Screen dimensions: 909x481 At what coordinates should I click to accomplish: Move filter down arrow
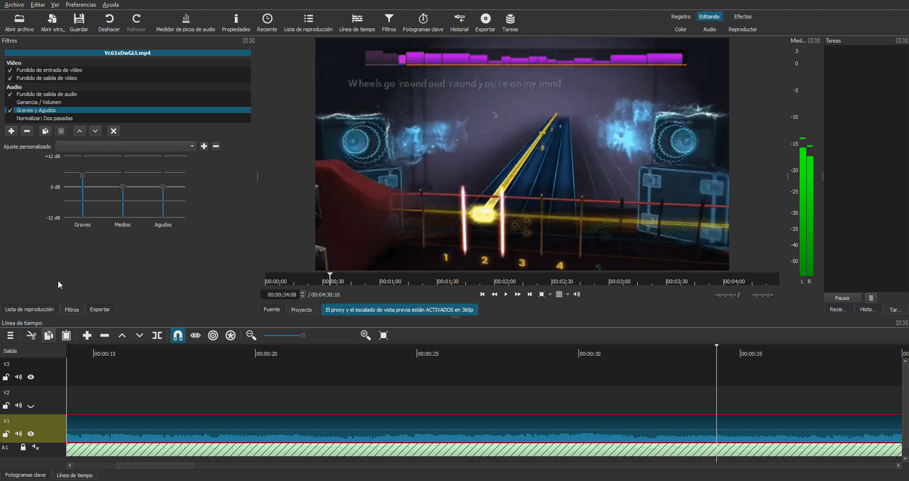[x=95, y=131]
